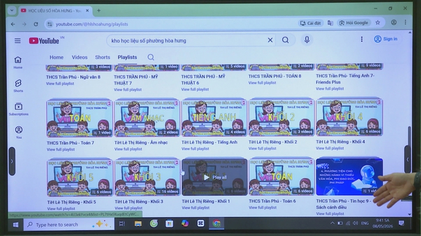The image size is (421, 236).
Task: Open the notification center icon
Action: (401, 223)
